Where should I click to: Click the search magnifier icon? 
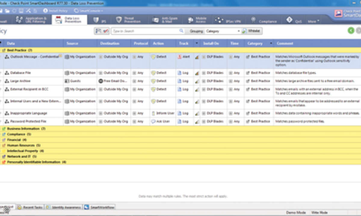[x=181, y=31]
